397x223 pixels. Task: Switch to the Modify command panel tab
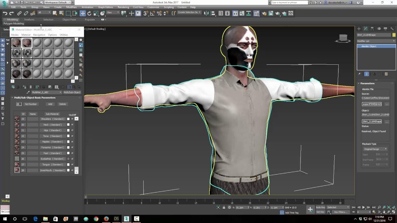coord(365,29)
